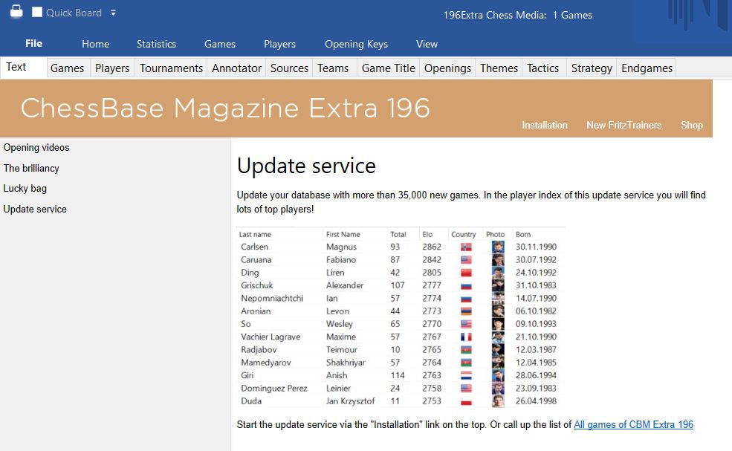732x451 pixels.
Task: Click ChessBase Magazine Extra 196 banner title
Action: (225, 108)
